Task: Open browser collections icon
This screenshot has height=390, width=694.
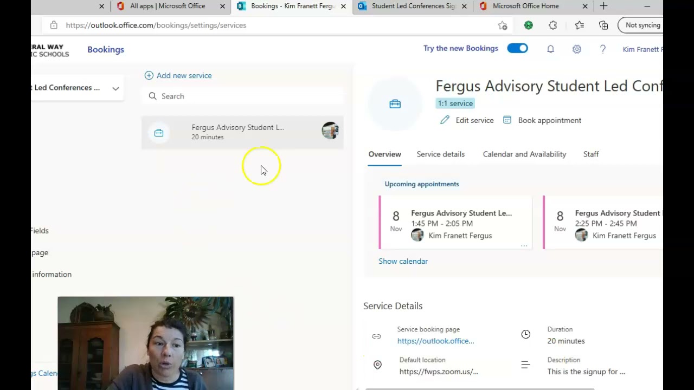Action: pyautogui.click(x=603, y=25)
